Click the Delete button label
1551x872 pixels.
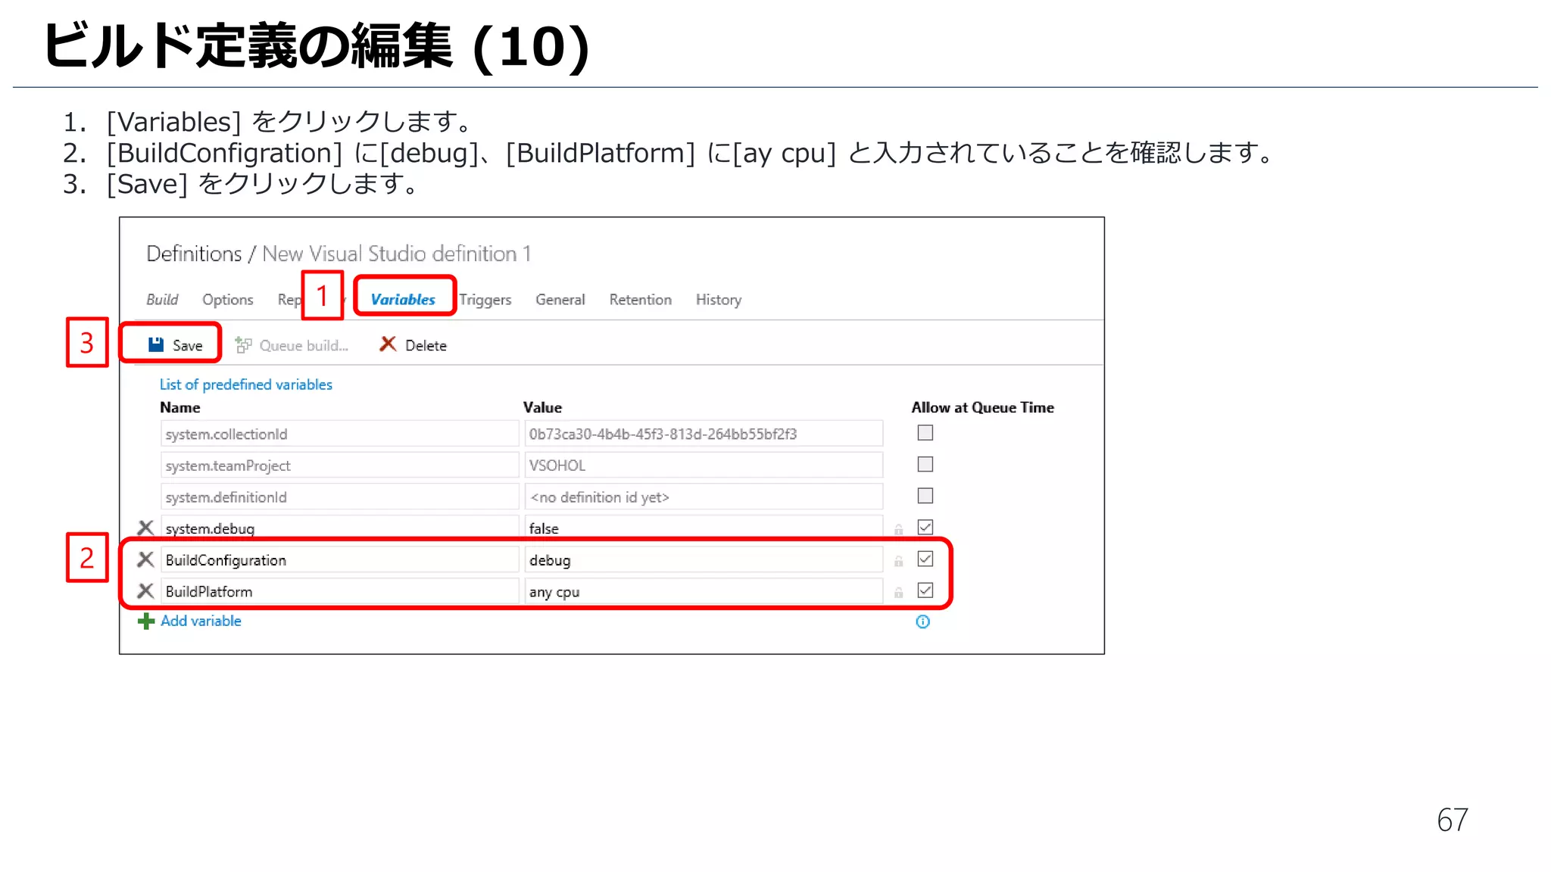(426, 346)
